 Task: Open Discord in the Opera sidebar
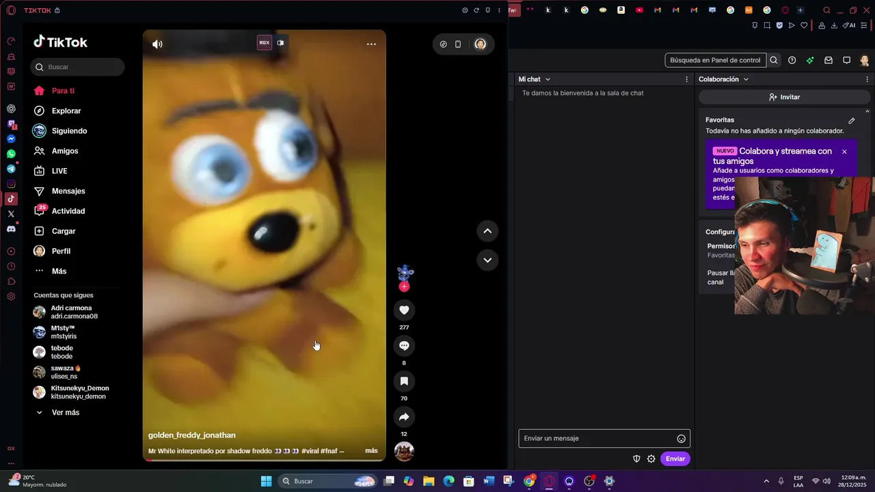point(11,229)
